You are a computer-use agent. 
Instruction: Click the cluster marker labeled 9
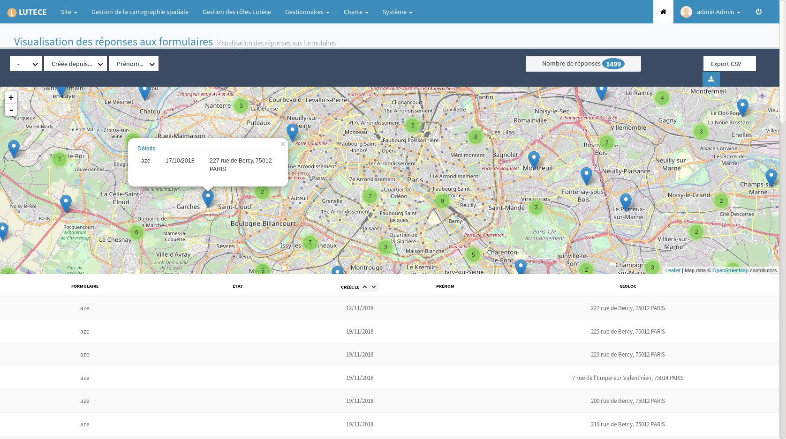click(442, 201)
